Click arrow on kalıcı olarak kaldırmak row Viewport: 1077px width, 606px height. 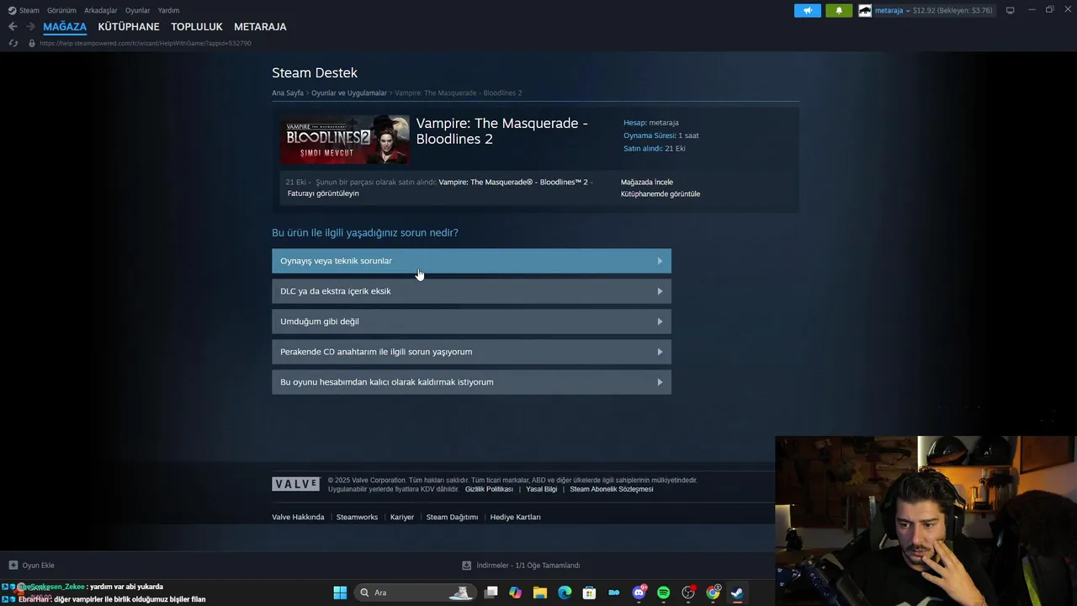click(660, 382)
